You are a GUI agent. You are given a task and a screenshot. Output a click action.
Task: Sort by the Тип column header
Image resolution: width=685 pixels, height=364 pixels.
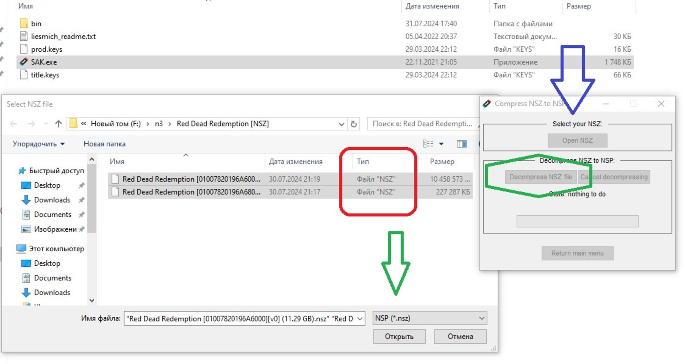point(363,162)
